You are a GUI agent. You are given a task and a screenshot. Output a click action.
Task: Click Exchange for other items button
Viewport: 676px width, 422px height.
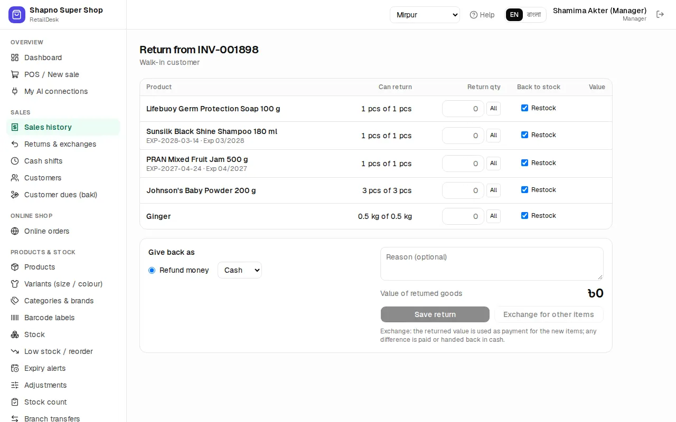549,314
